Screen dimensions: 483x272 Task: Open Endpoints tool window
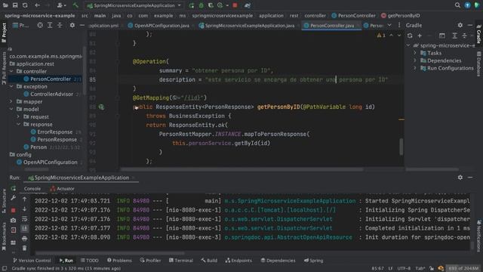click(x=238, y=261)
